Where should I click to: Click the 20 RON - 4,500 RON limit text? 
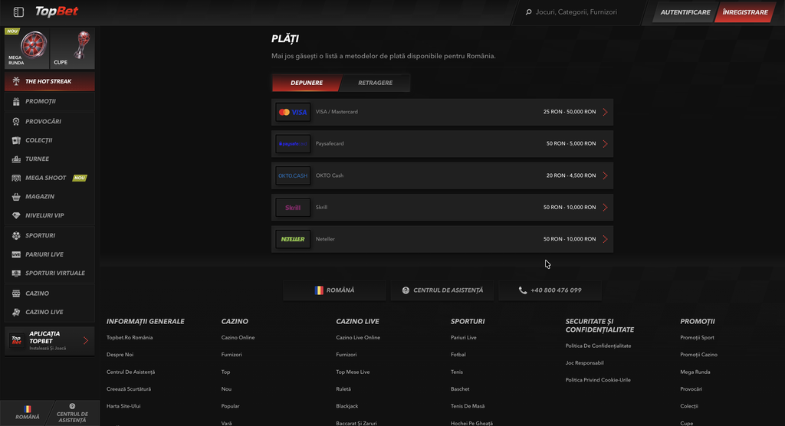pyautogui.click(x=570, y=175)
